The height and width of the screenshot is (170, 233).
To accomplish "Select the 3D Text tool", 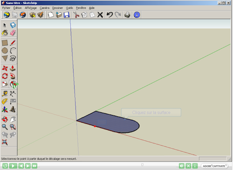I will (x=13, y=109).
